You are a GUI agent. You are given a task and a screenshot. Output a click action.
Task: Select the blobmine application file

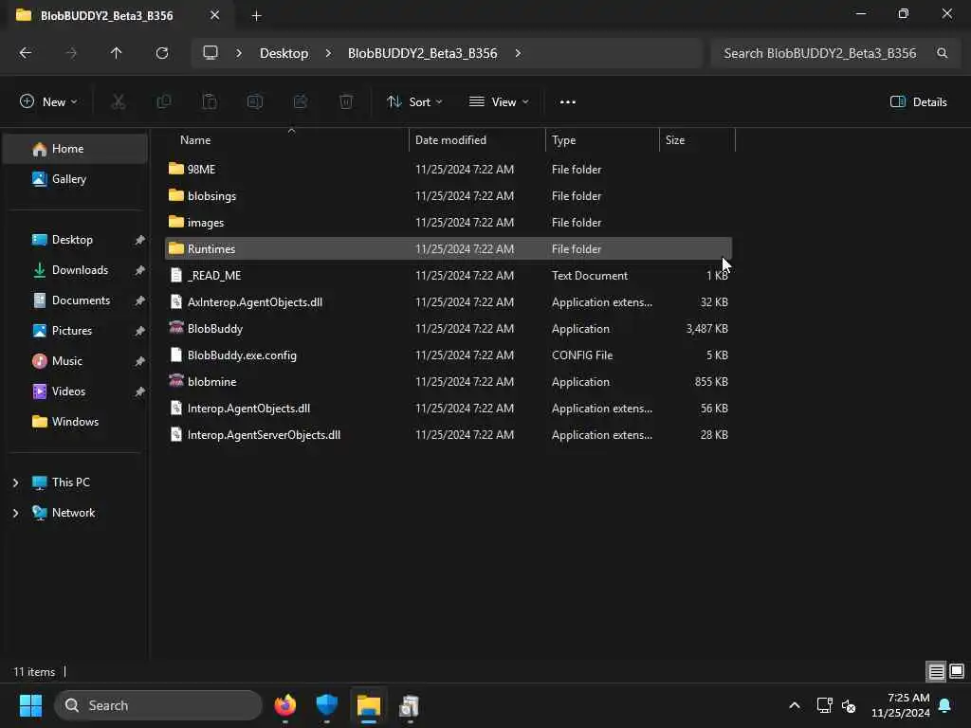click(x=449, y=382)
